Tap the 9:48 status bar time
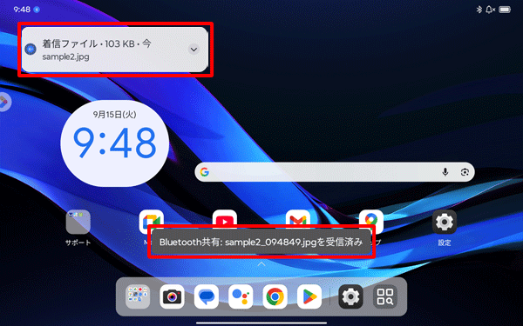This screenshot has width=523, height=326. (x=22, y=10)
